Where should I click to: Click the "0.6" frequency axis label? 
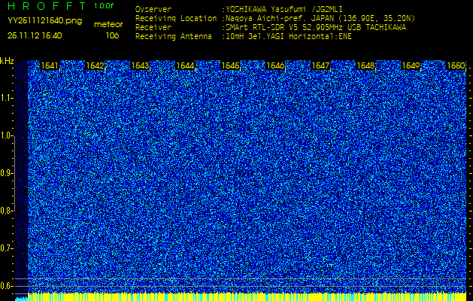tap(6, 286)
